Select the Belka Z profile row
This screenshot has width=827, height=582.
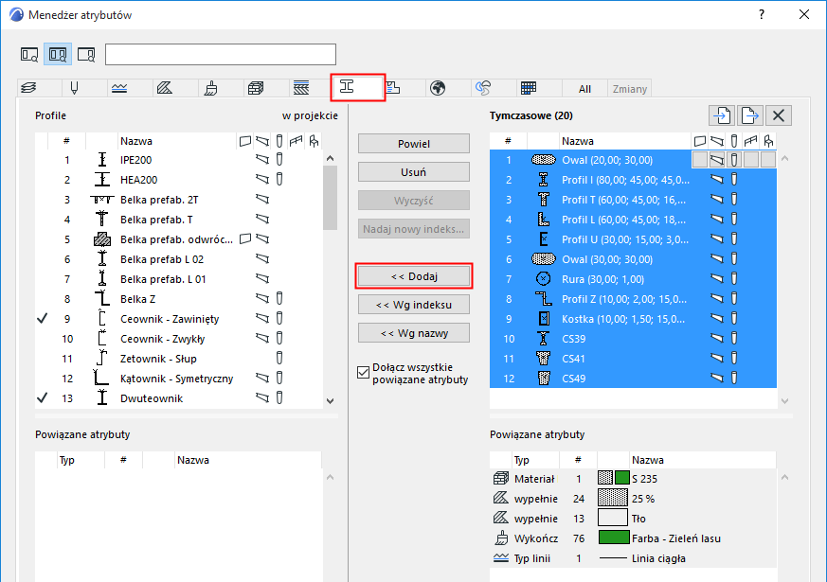(x=179, y=299)
